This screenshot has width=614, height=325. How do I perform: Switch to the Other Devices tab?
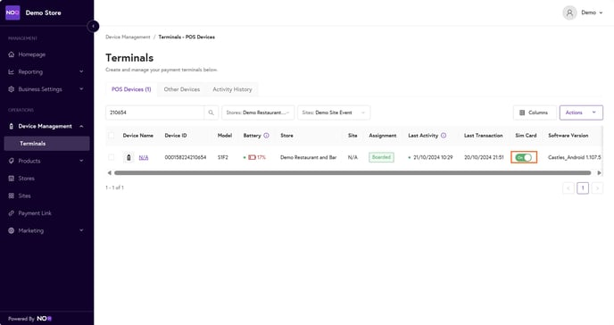182,89
